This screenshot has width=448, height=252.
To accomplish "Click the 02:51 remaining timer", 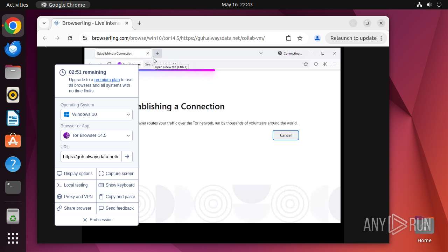I will (x=87, y=72).
